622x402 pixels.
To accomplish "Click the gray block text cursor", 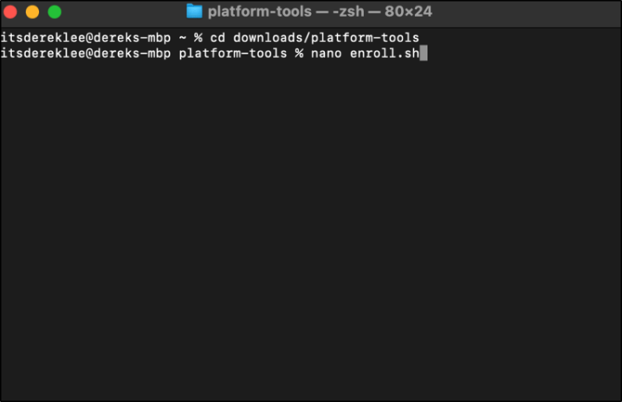I will 423,53.
